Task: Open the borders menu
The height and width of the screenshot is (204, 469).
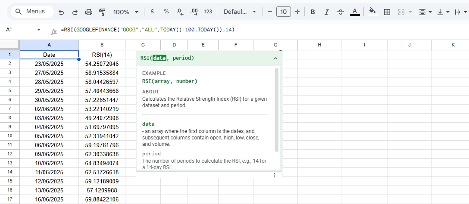Action: [x=387, y=12]
